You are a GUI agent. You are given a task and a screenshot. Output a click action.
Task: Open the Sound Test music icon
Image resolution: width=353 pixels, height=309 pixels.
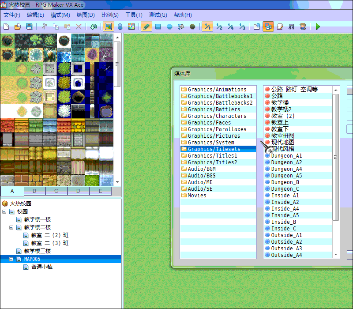pos(291,26)
